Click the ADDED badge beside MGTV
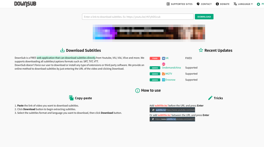Image resolution: width=264 pixels, height=147 pixels. [155, 74]
